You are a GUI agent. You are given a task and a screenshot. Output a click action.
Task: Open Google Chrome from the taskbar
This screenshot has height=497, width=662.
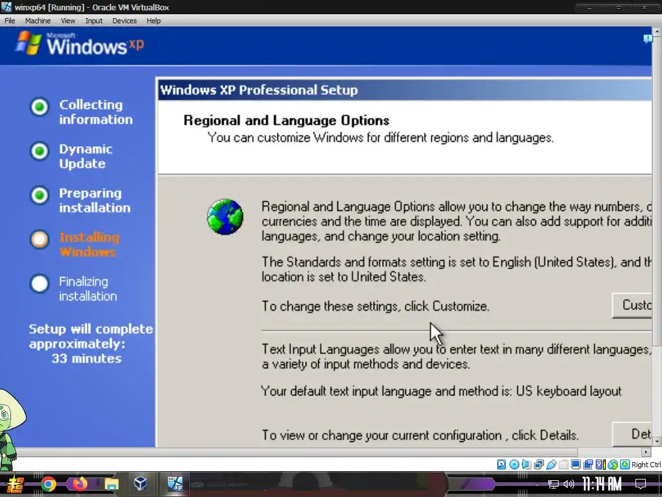pos(48,484)
